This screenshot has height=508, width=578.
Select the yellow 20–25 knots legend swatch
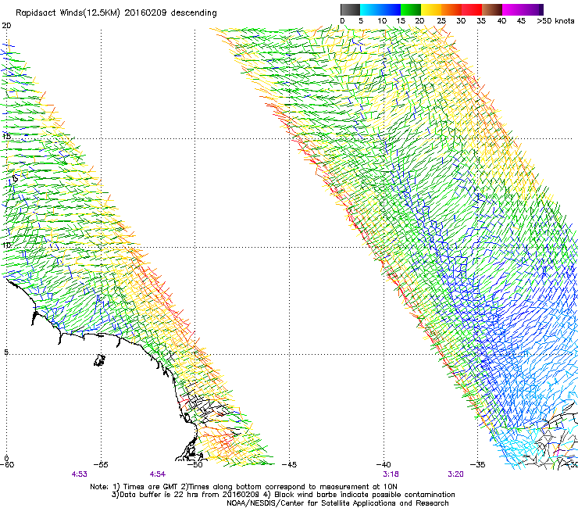(x=431, y=9)
